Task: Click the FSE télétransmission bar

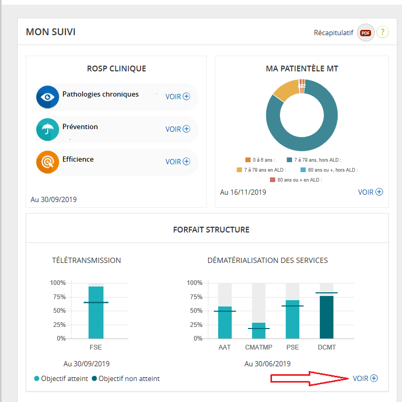Action: [96, 312]
